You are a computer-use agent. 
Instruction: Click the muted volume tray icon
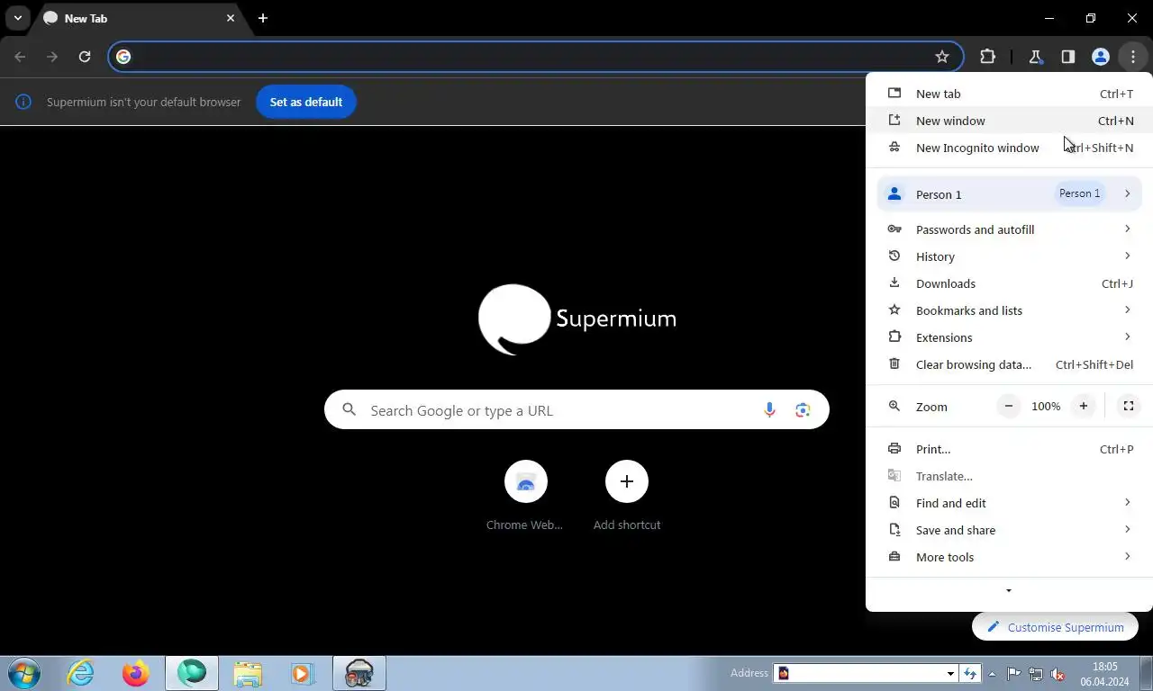tap(1058, 673)
